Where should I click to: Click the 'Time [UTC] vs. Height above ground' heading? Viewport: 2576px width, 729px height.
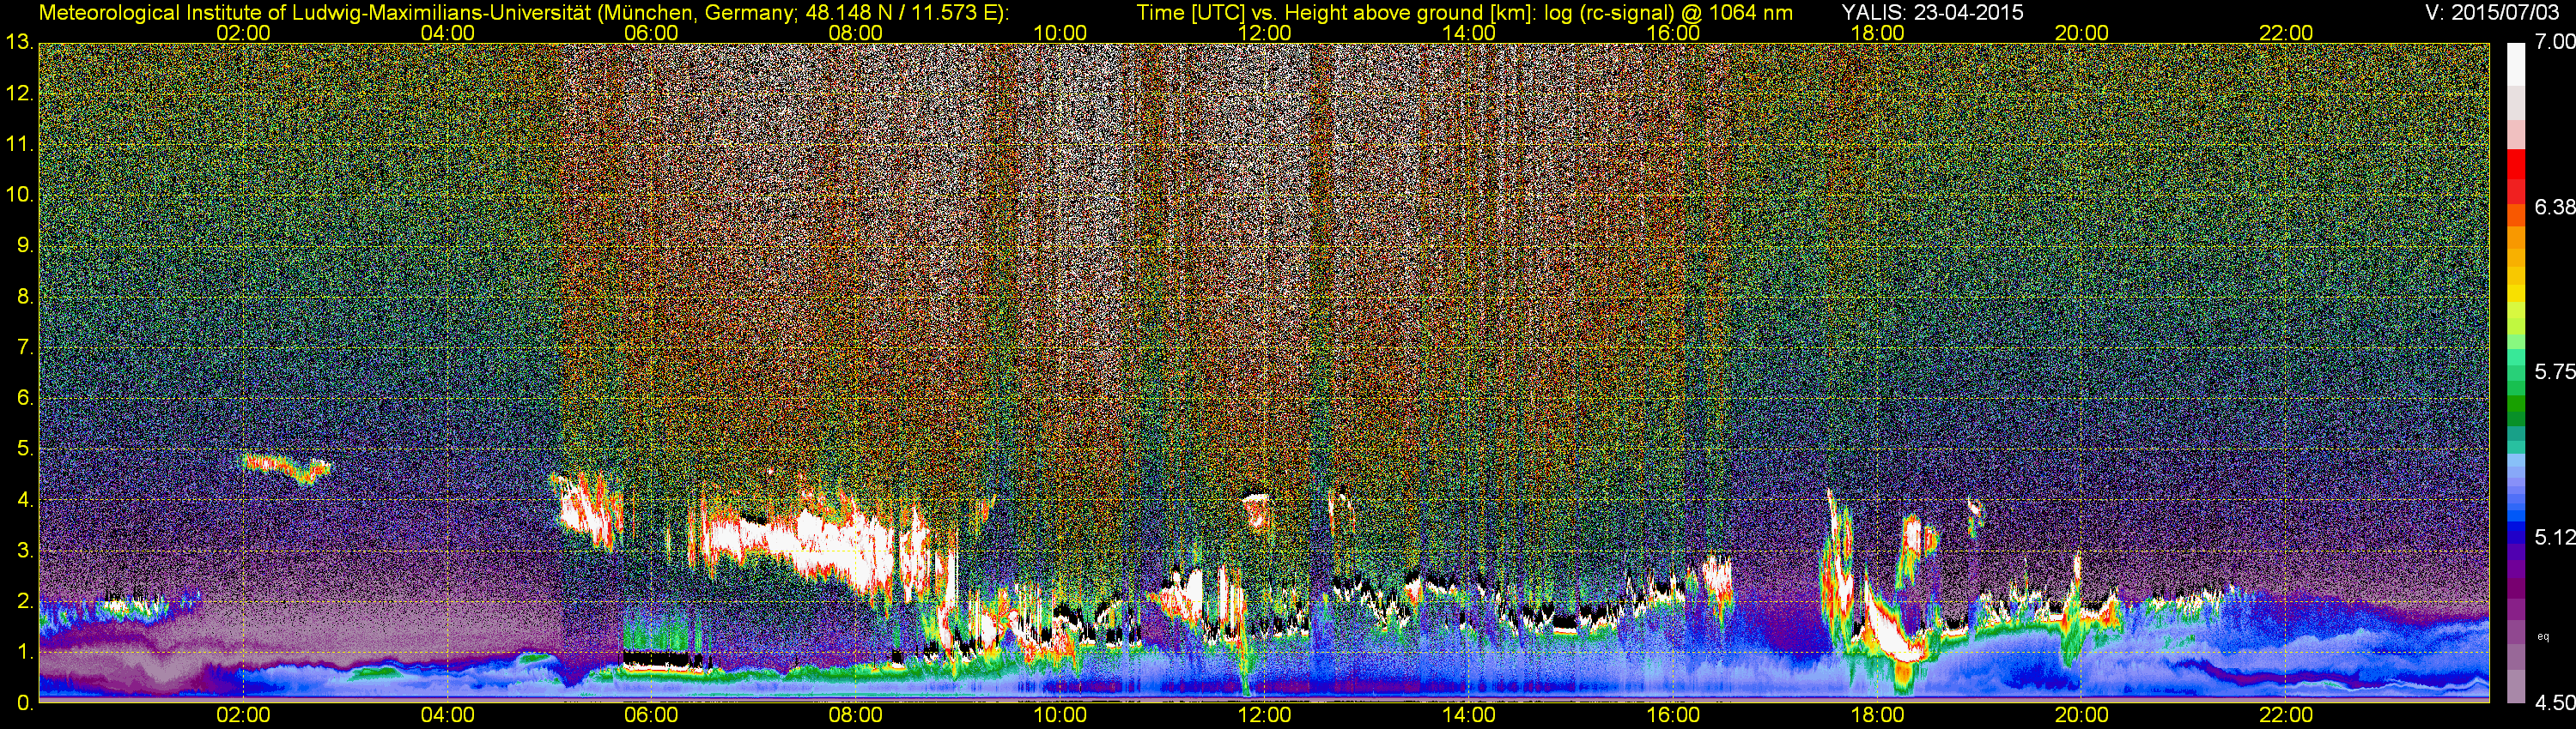point(1464,13)
